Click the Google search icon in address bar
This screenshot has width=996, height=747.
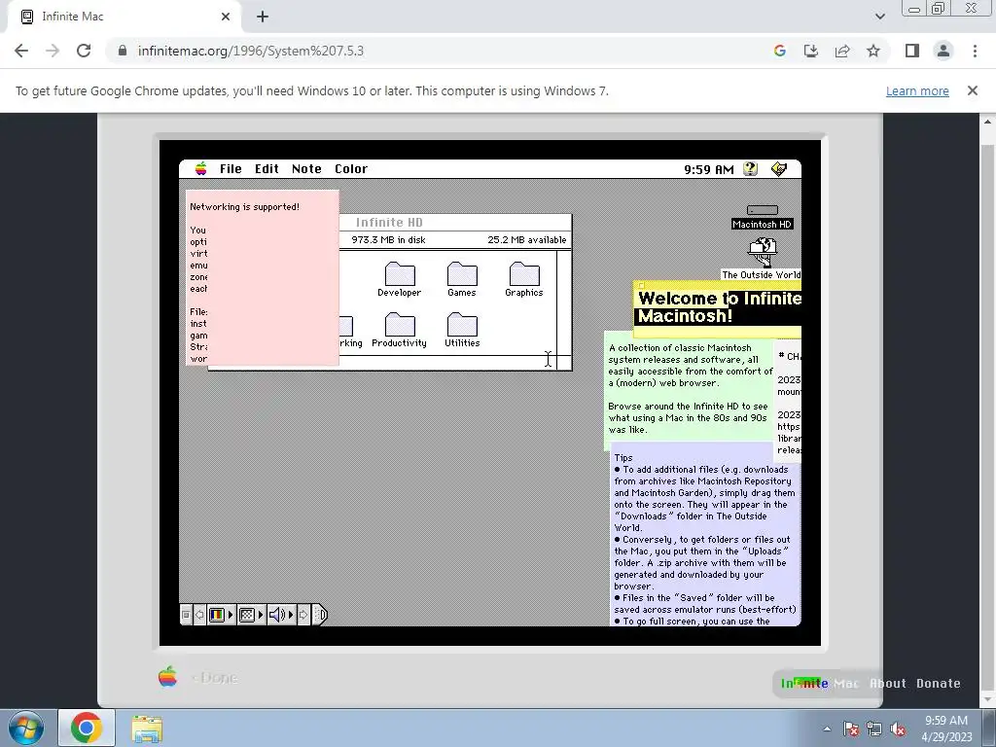780,51
